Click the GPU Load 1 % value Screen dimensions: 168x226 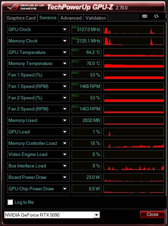[x=87, y=132]
